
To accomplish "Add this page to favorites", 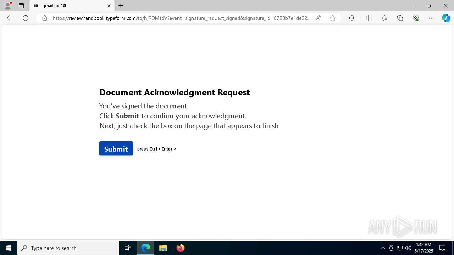I will [333, 18].
